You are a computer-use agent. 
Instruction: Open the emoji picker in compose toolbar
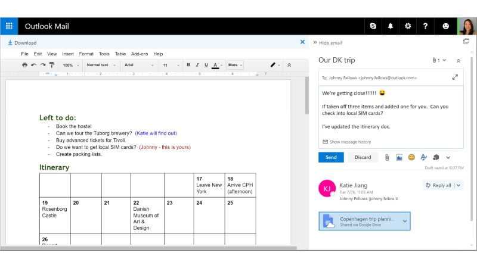point(411,157)
